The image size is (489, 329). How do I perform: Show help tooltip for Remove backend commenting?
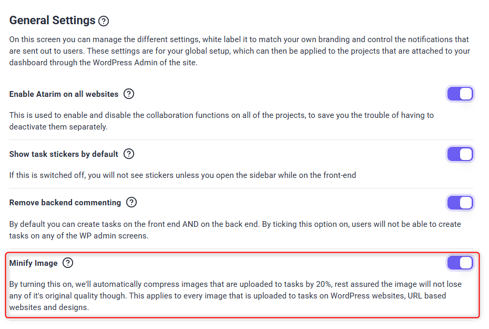point(131,202)
